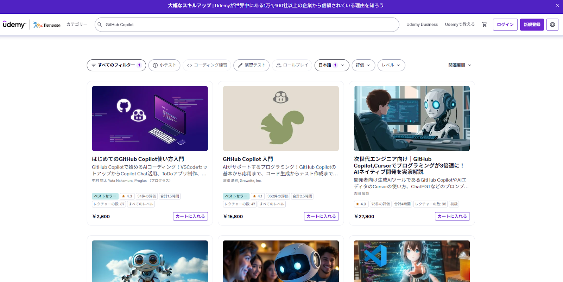
Task: Click the Udemy logo
Action: (x=14, y=25)
